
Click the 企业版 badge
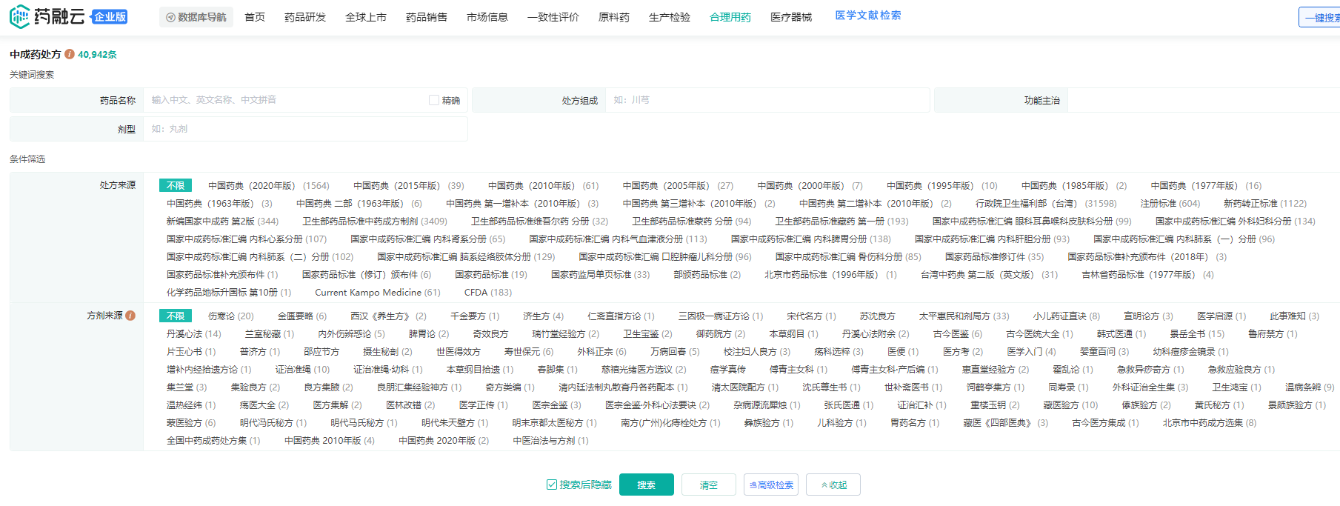110,17
